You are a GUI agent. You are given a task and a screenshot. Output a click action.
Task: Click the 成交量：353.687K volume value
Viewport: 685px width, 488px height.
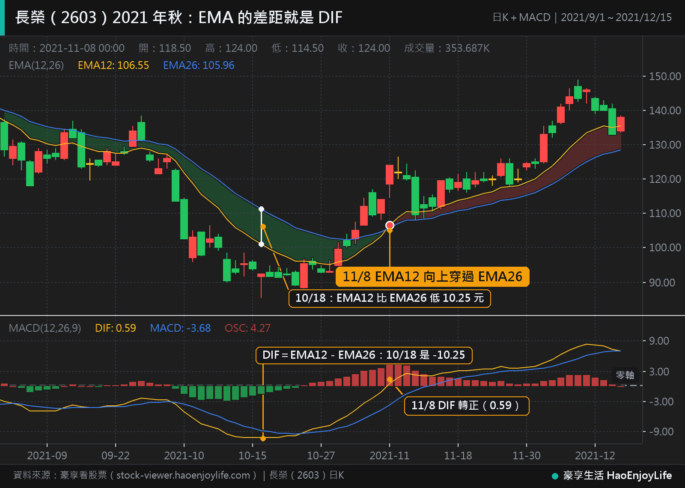[x=447, y=48]
